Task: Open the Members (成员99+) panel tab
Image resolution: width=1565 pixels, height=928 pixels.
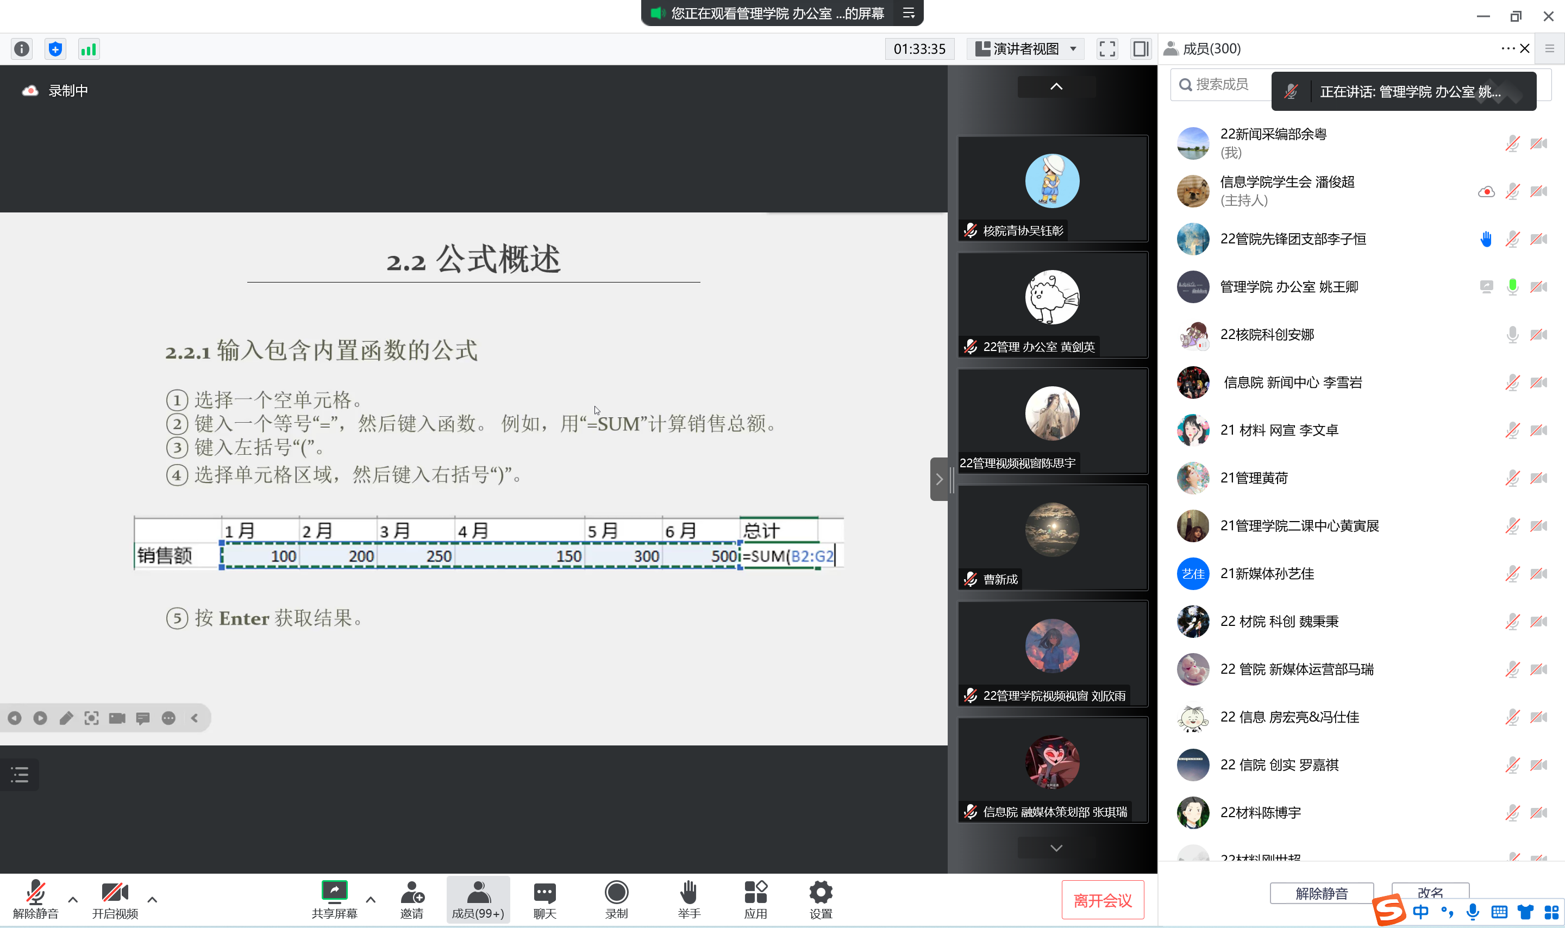Action: tap(478, 899)
